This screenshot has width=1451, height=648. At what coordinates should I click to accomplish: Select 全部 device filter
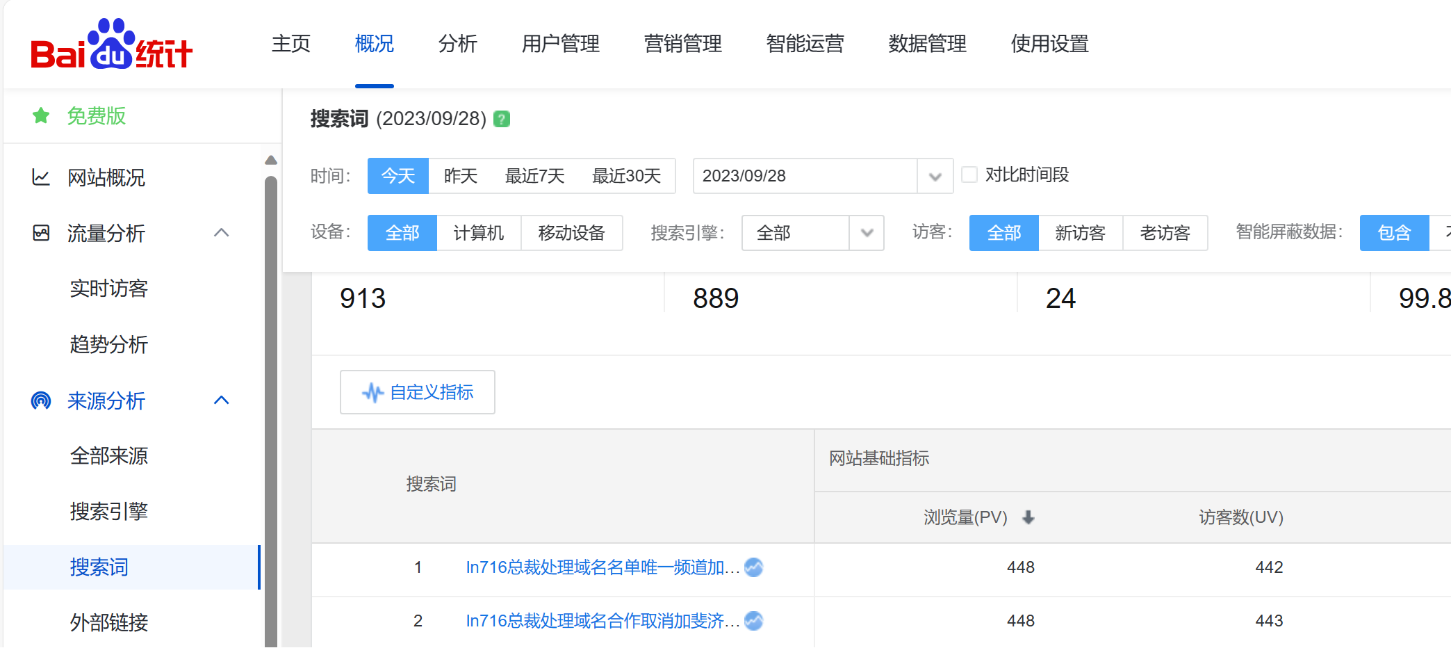(x=402, y=233)
